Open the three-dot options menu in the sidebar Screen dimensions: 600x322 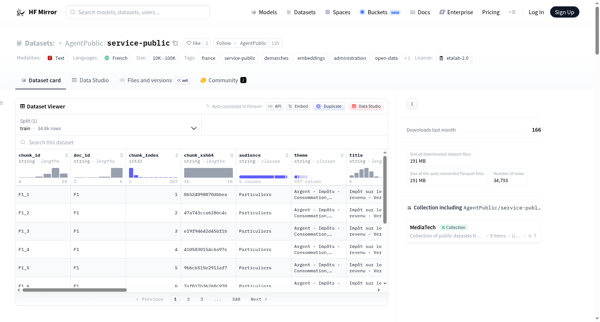(x=412, y=104)
